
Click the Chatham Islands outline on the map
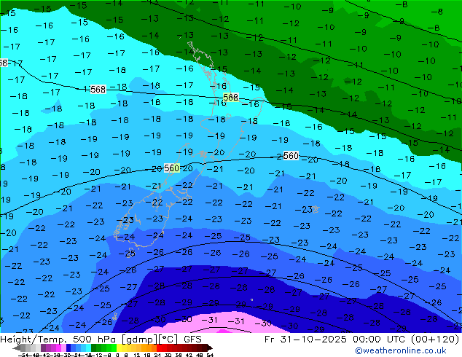point(316,209)
